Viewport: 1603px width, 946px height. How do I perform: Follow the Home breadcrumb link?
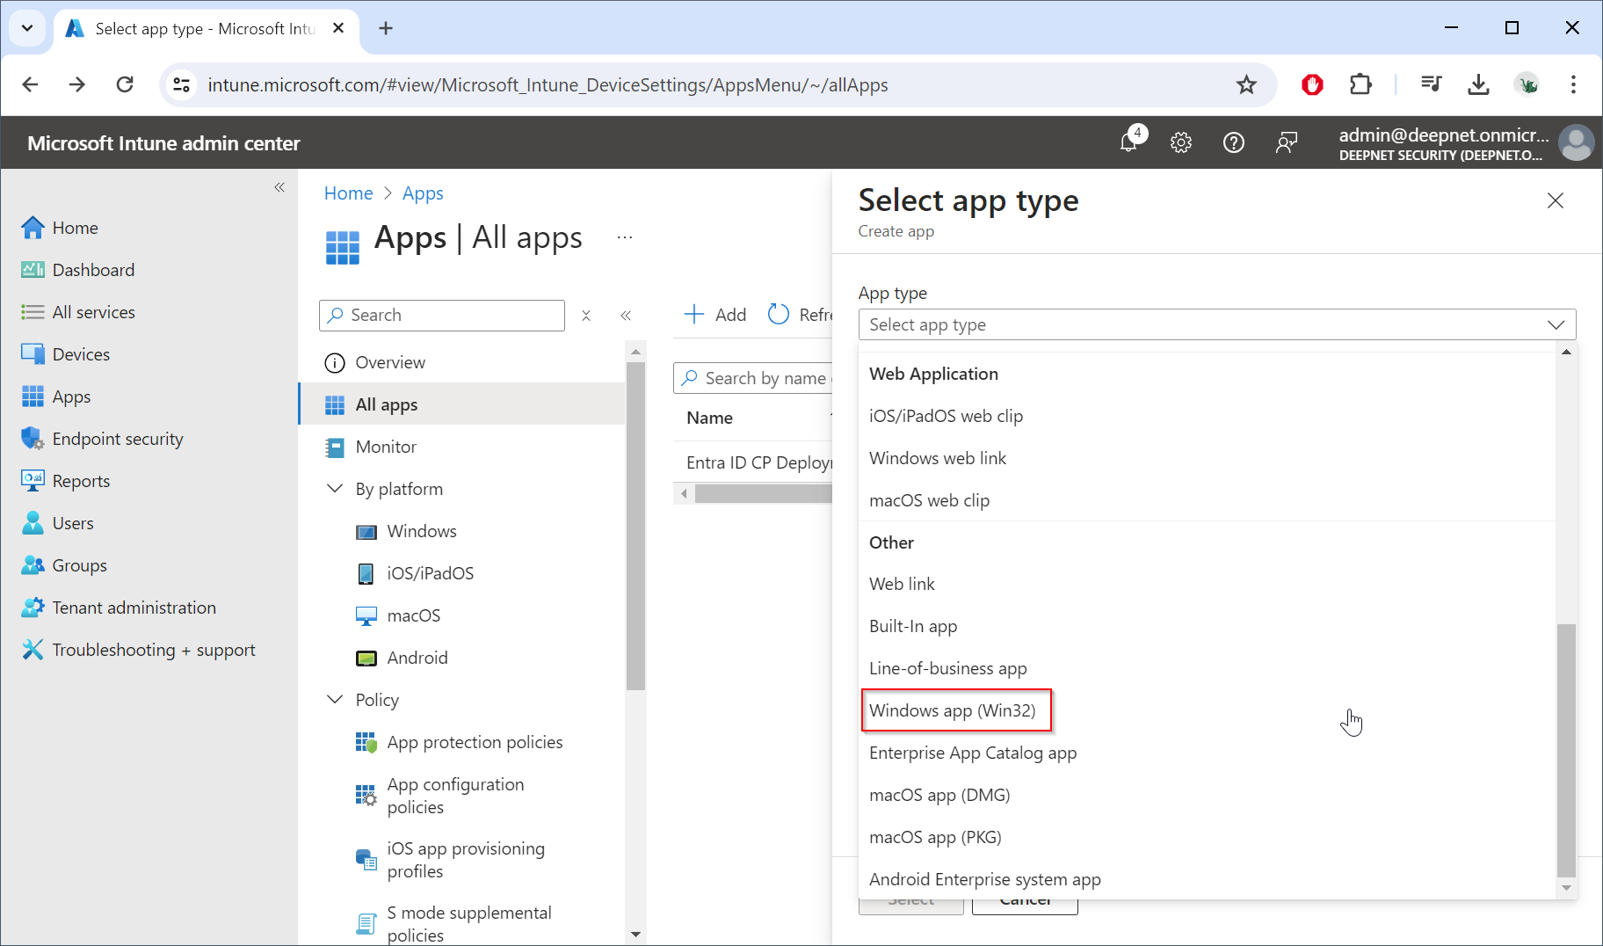pos(348,193)
